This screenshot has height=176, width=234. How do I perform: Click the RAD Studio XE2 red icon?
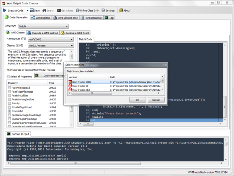click(x=70, y=90)
